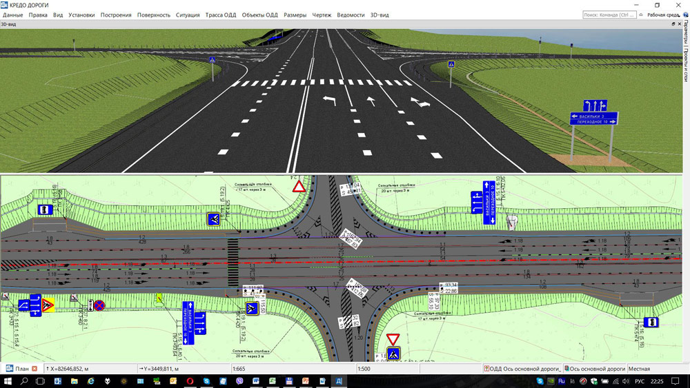Close the 3D-вид panel
Viewport: 690px width, 388px height.
pos(680,24)
